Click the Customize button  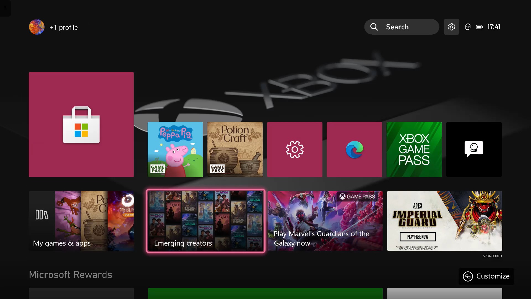point(486,276)
